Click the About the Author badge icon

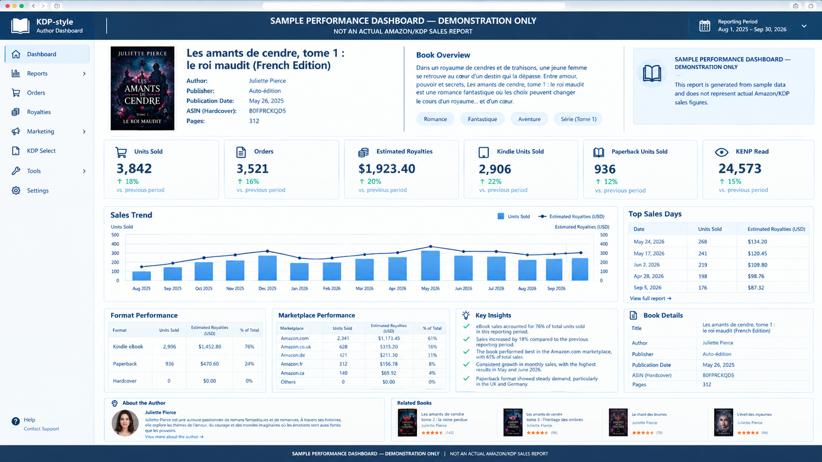(115, 403)
